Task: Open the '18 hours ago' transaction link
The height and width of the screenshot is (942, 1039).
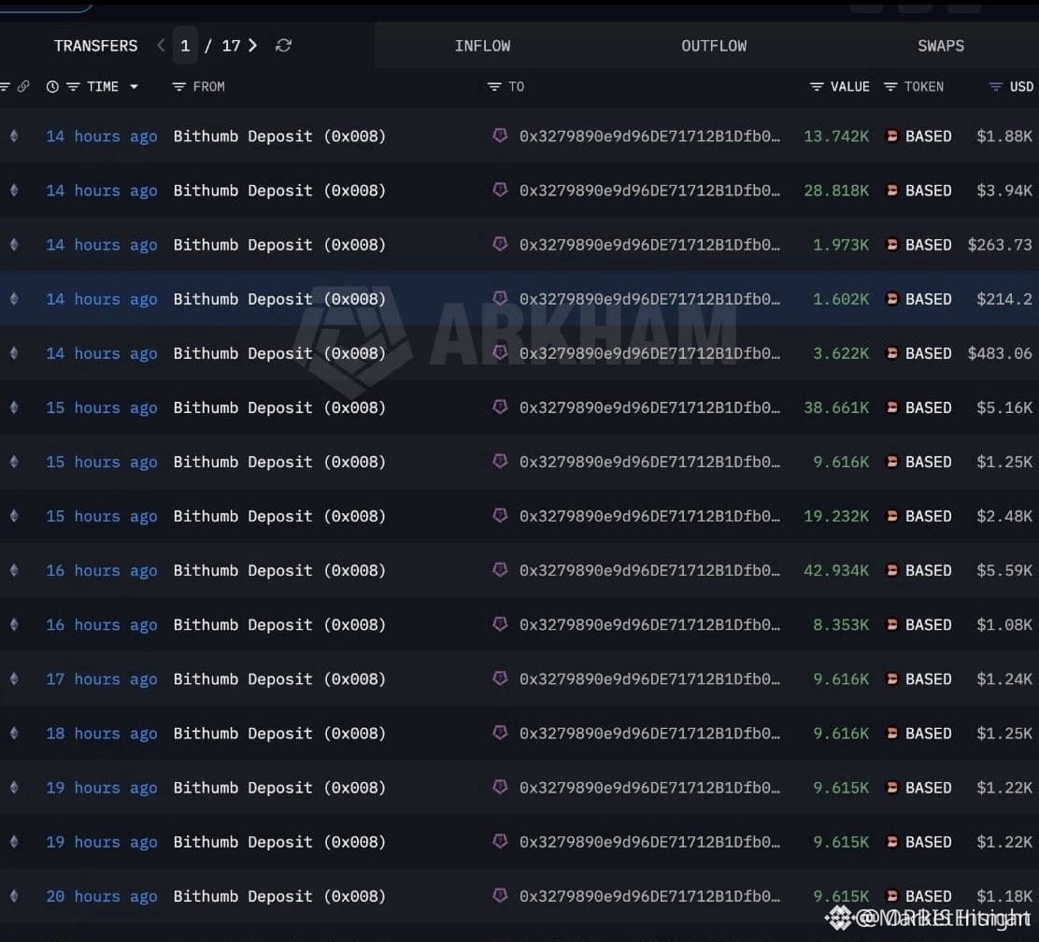Action: pyautogui.click(x=102, y=734)
